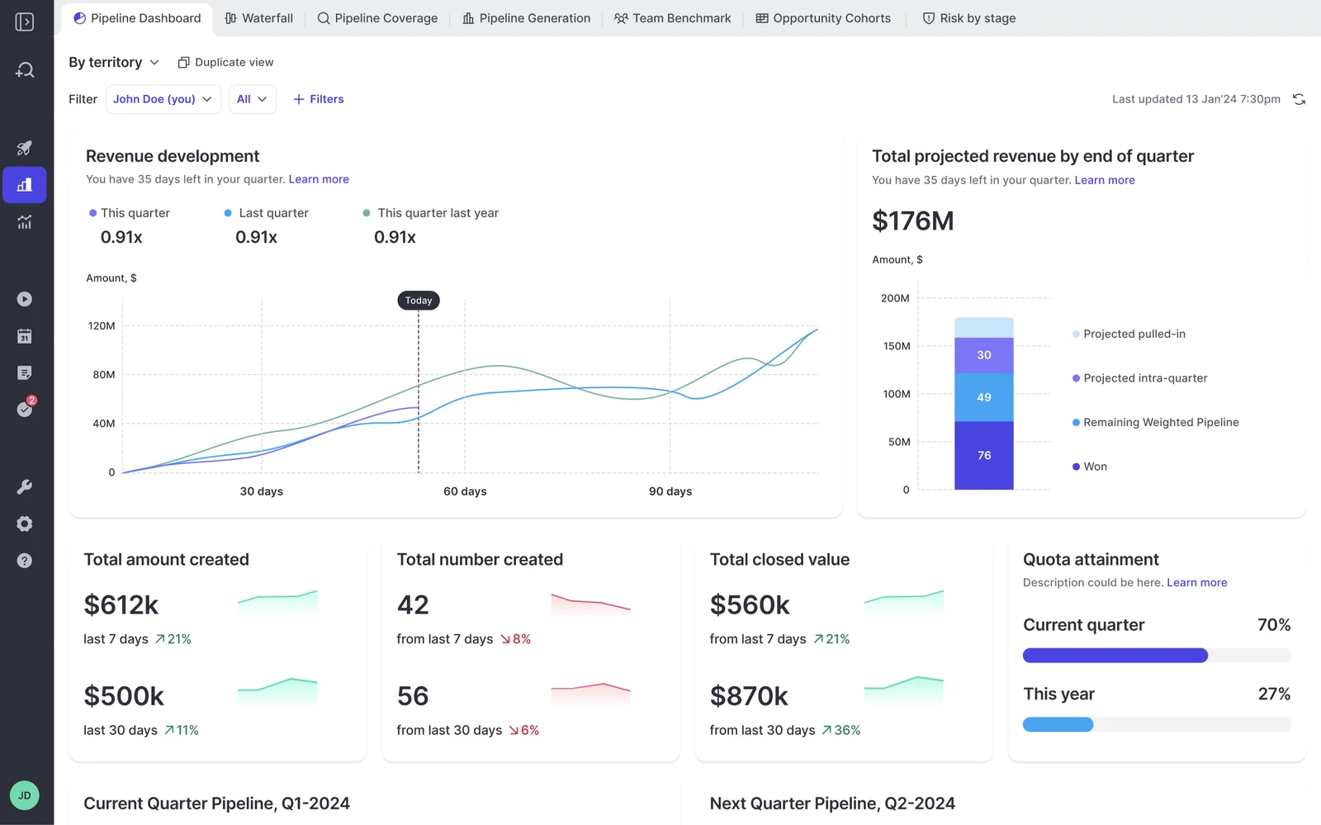
Task: Click the light Projected pulled-in bar segment
Action: [984, 328]
